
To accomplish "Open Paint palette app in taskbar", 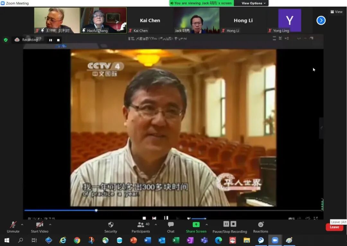I will [289, 240].
